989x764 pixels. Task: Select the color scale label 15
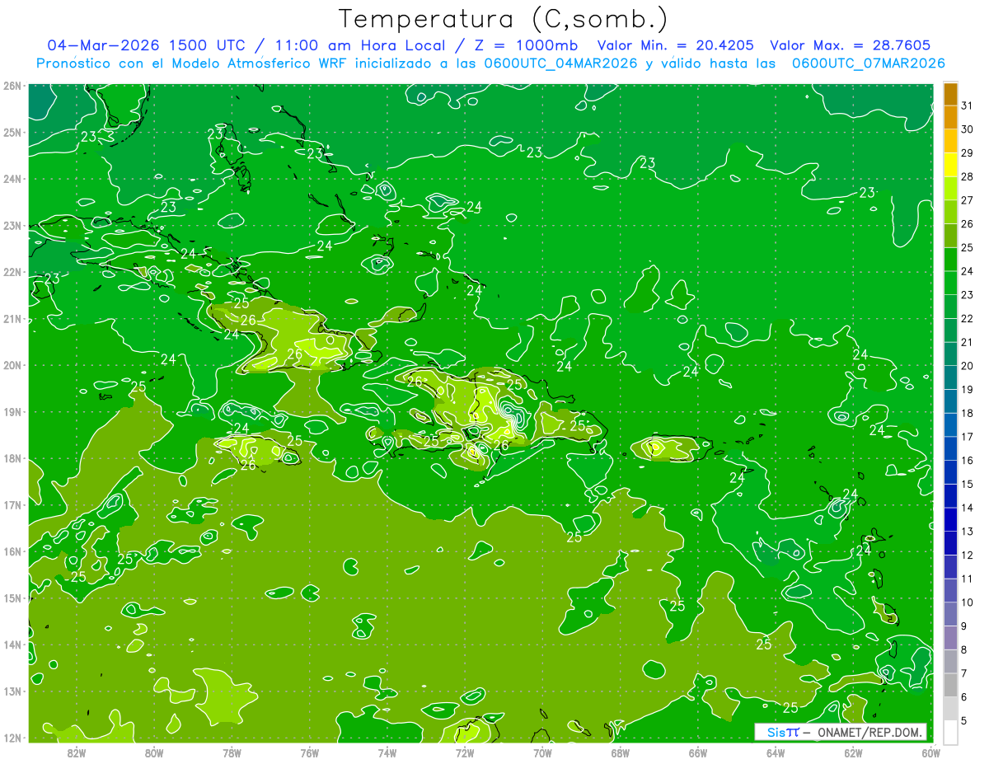tap(967, 484)
